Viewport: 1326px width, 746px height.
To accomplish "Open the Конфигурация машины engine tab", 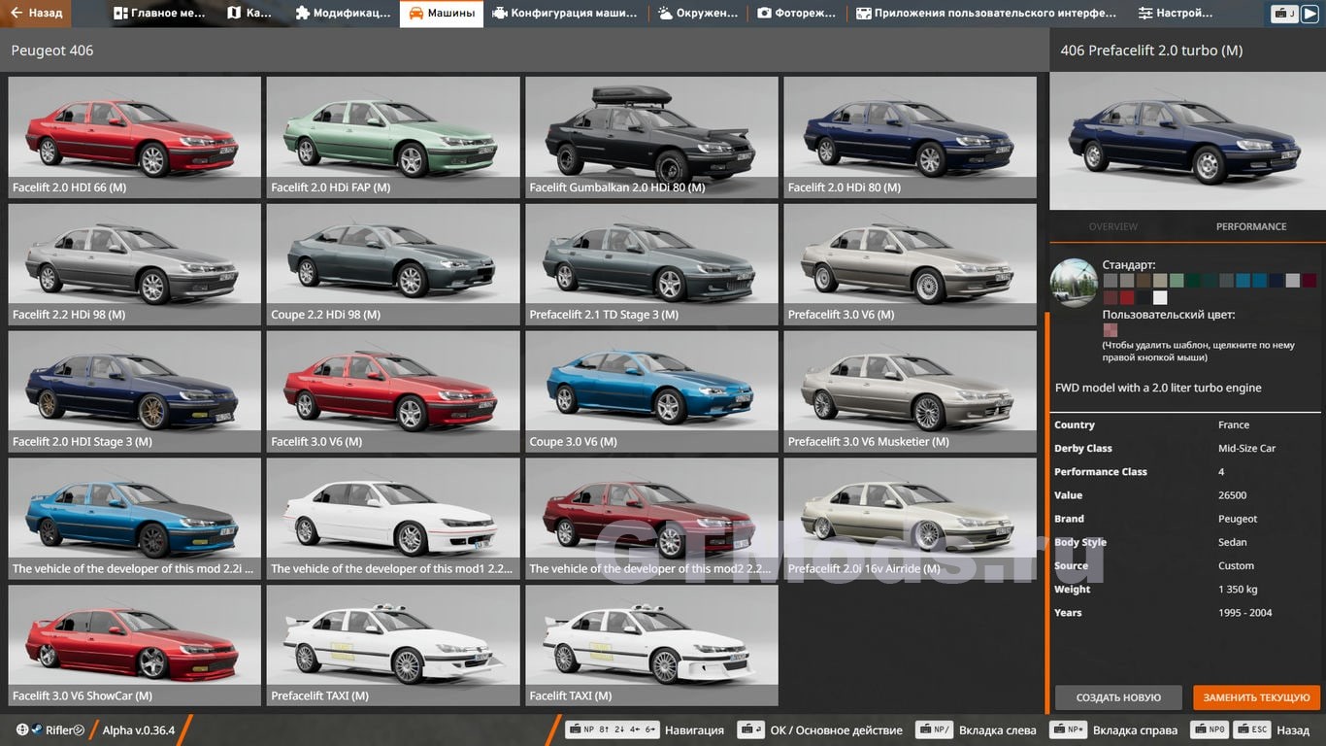I will 565,14.
